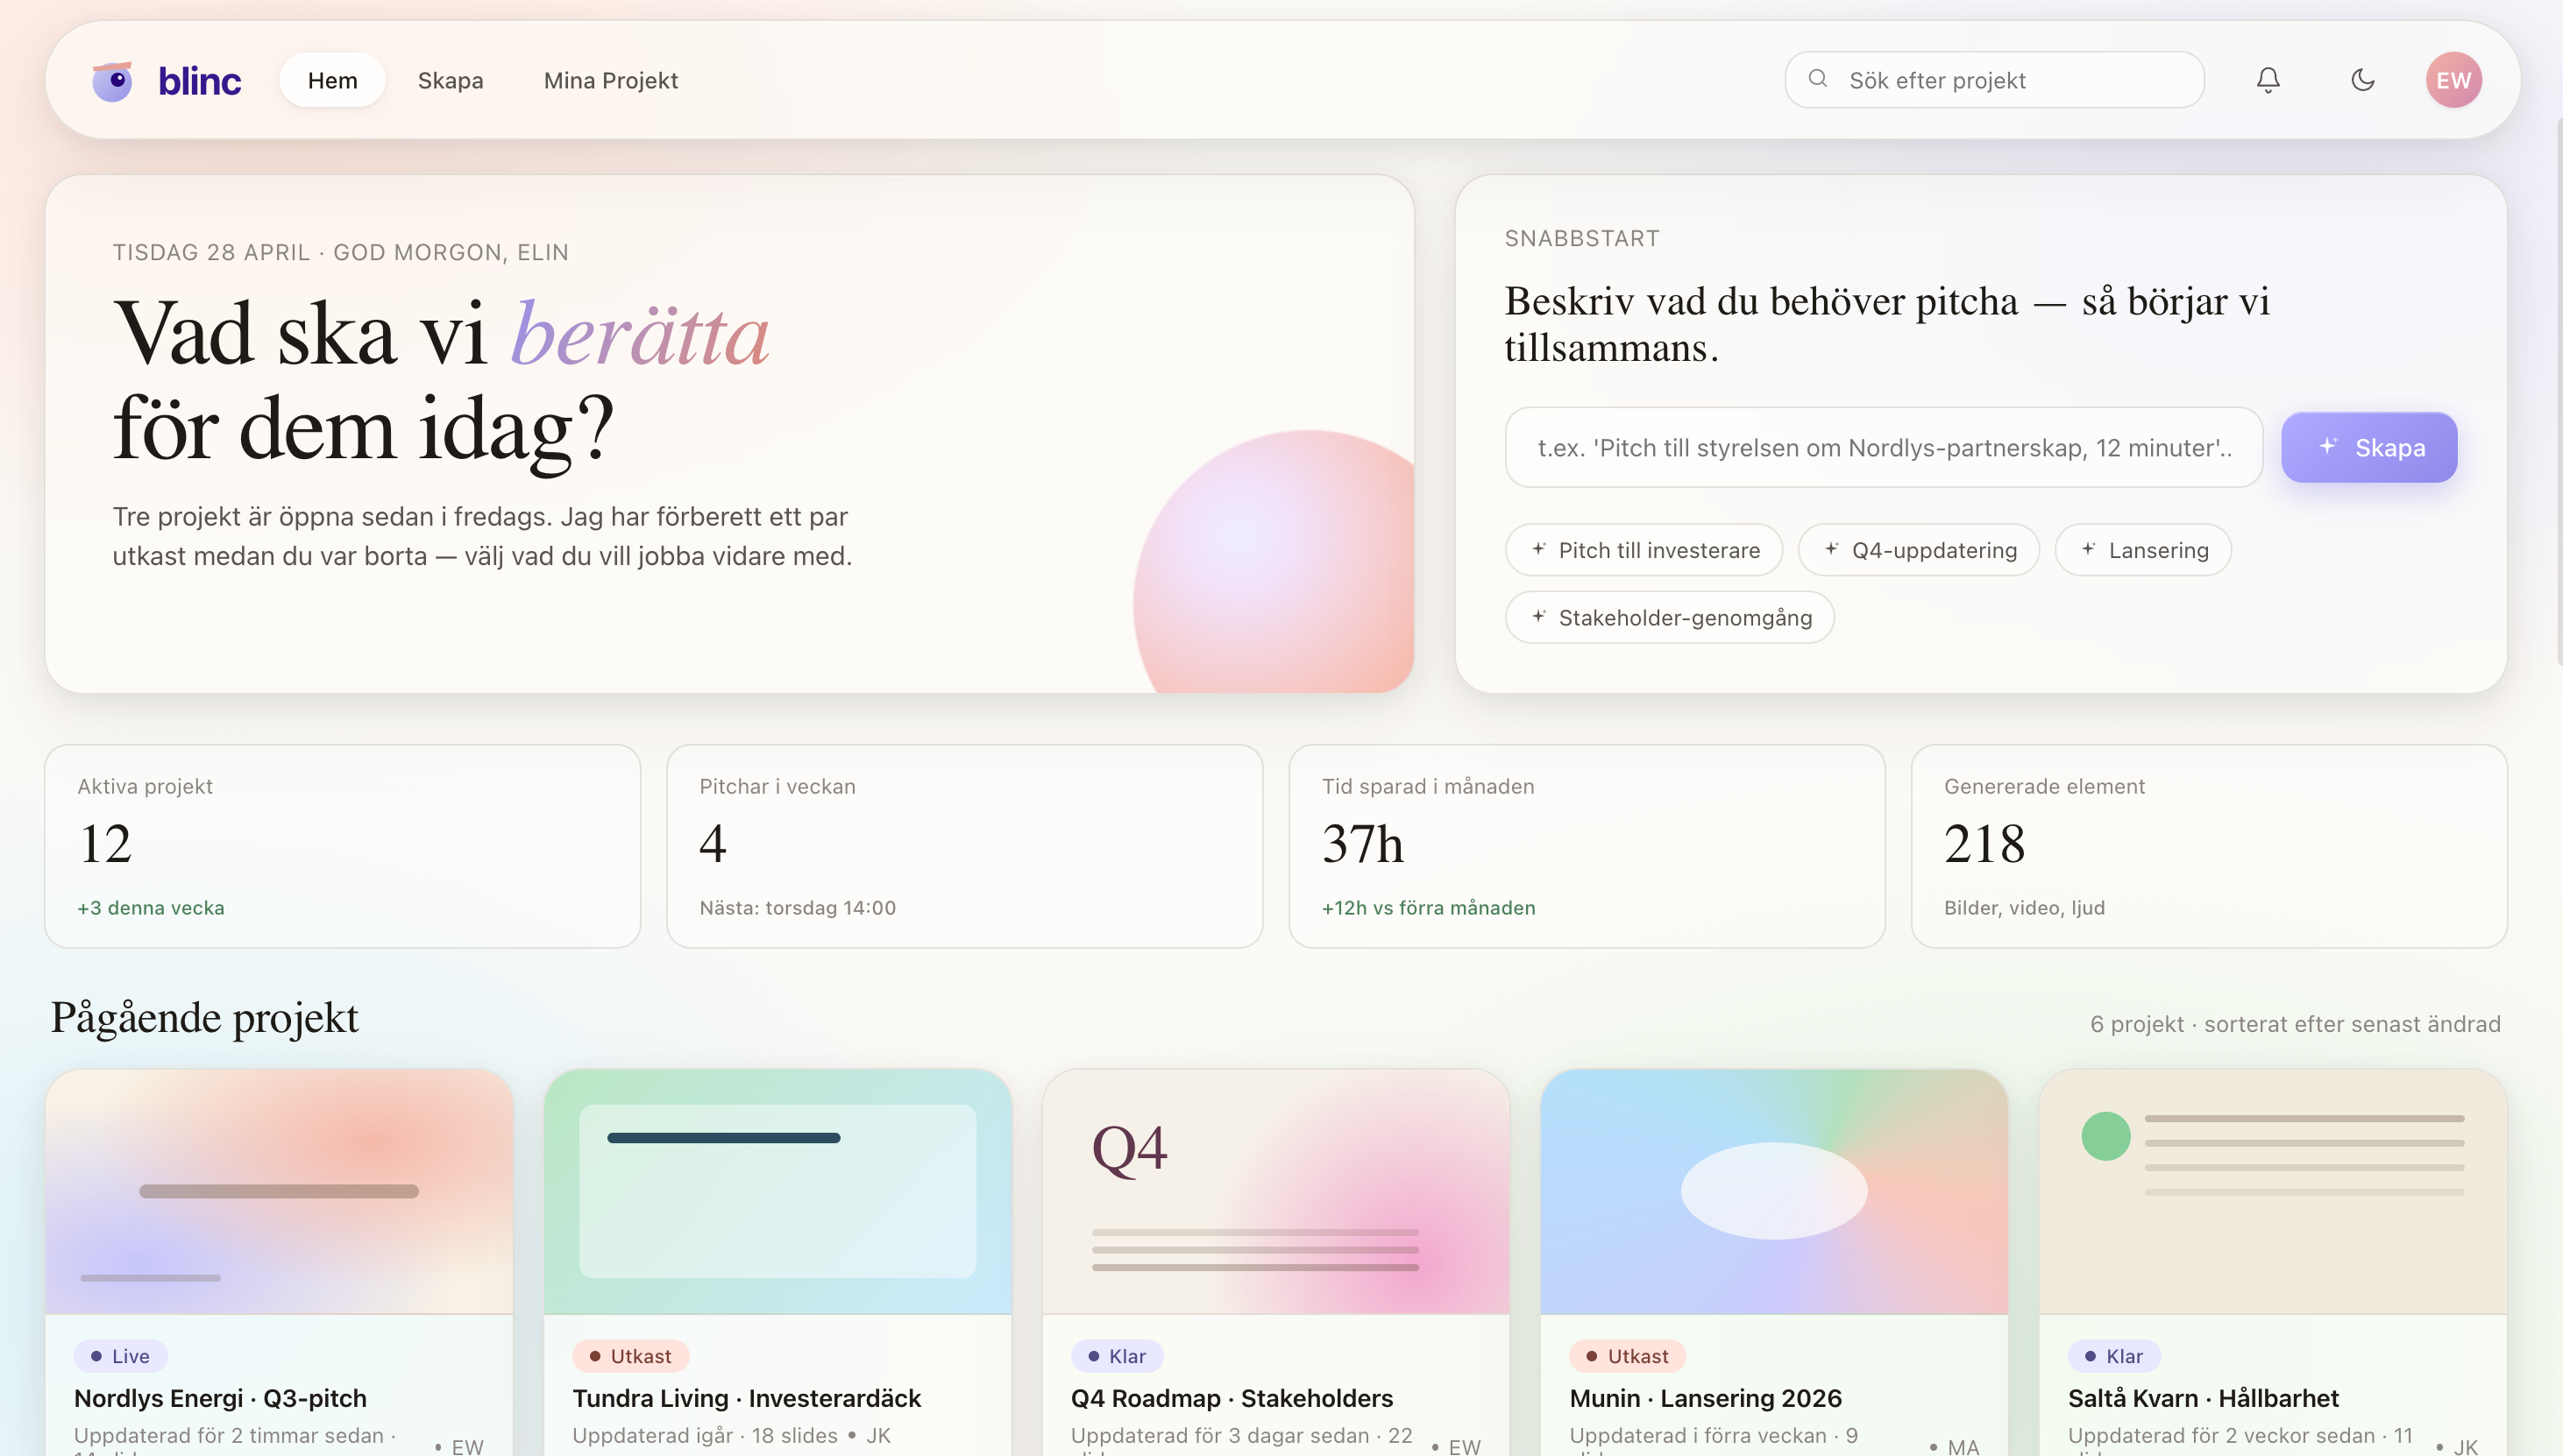Toggle dark mode moon icon
This screenshot has height=1456, width=2563.
click(x=2363, y=80)
